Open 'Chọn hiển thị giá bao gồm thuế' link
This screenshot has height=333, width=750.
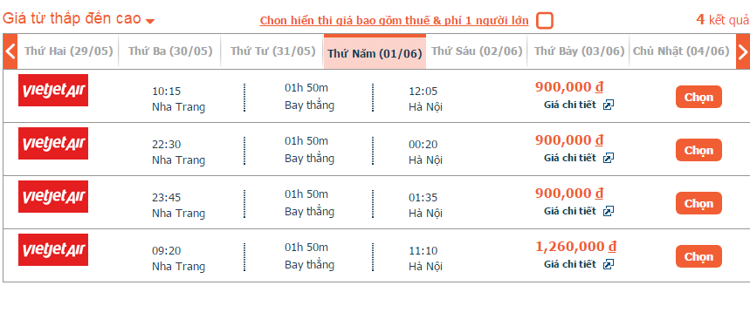(394, 21)
